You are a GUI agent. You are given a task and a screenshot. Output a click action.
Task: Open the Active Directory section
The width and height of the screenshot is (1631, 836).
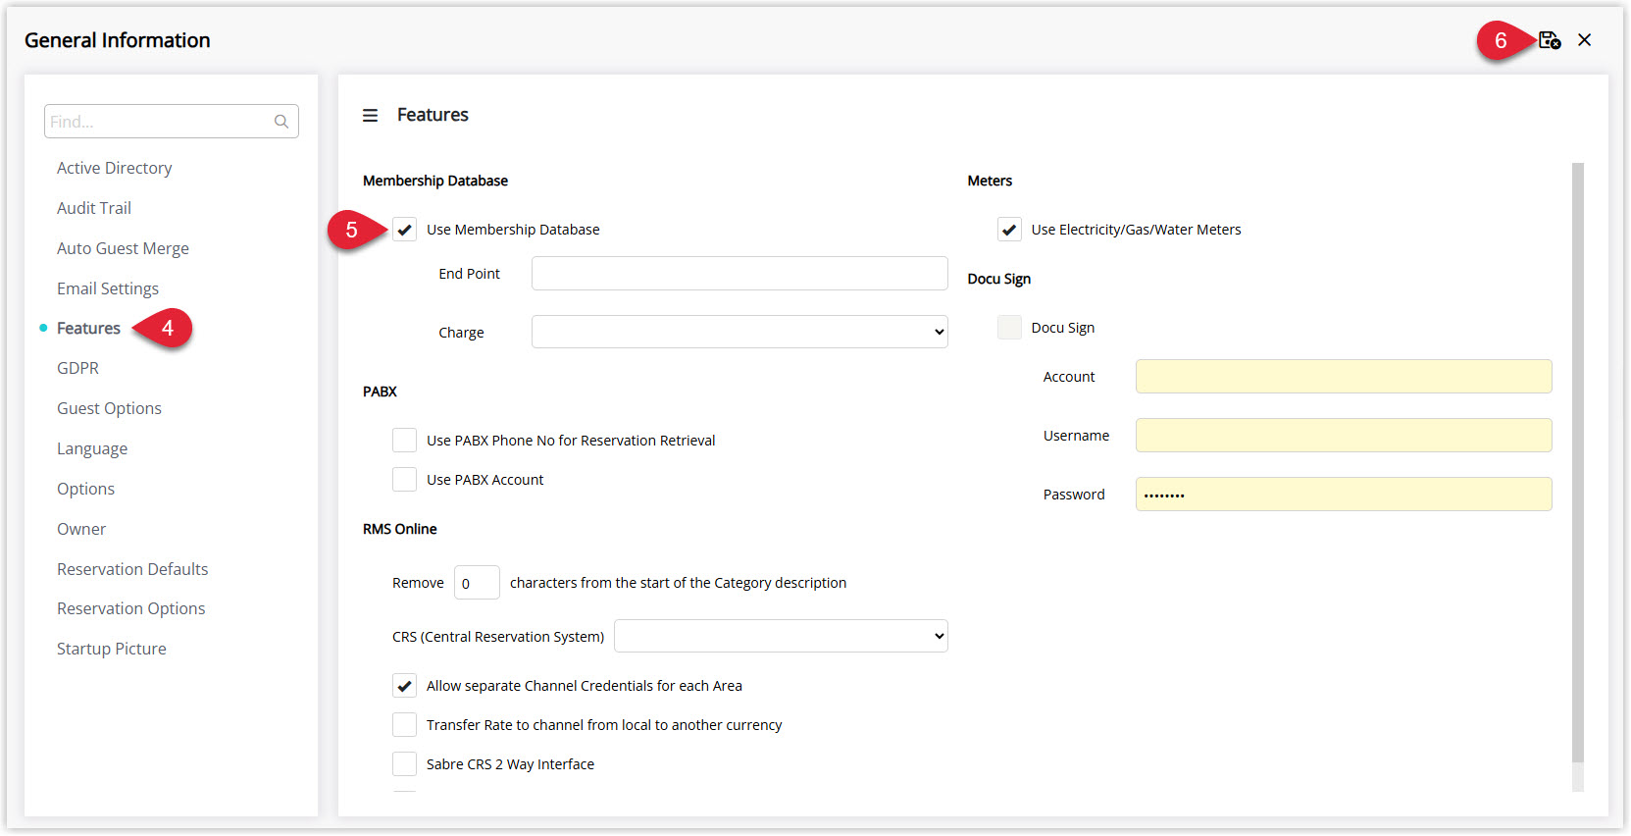tap(114, 168)
